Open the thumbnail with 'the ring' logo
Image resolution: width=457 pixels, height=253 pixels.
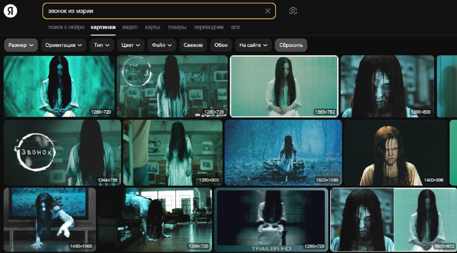[173, 86]
